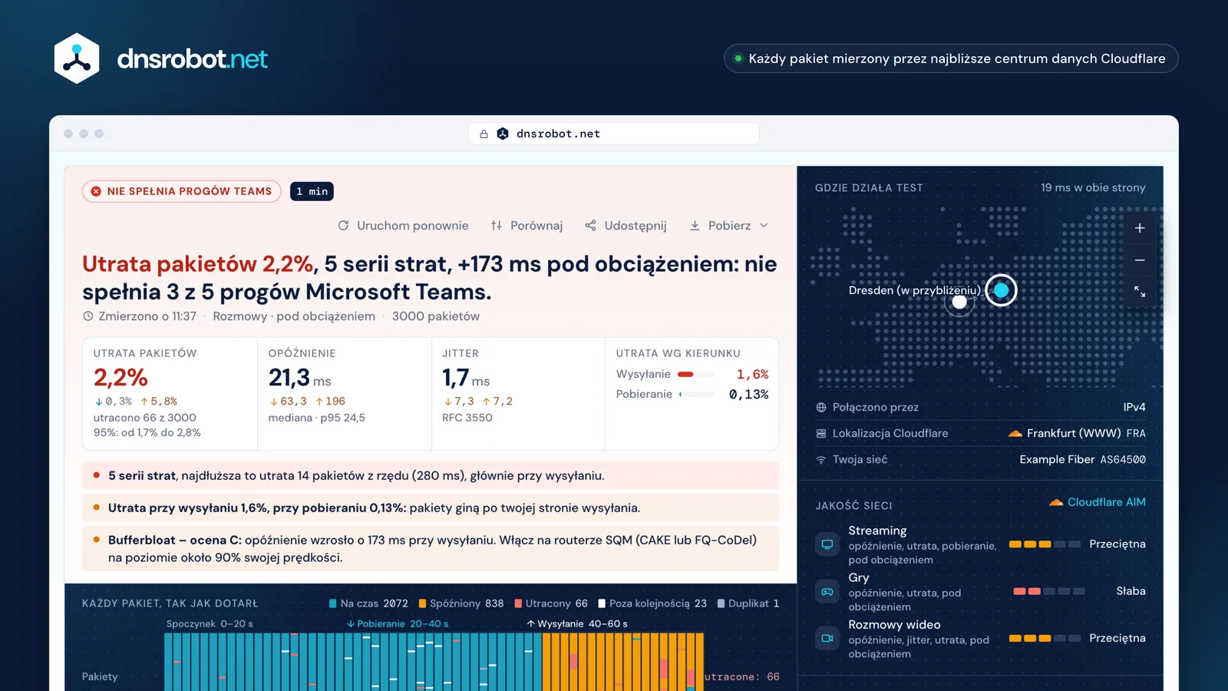Click the Bufferbloat ocena C finding row
Viewport: 1228px width, 691px height.
pyautogui.click(x=431, y=549)
